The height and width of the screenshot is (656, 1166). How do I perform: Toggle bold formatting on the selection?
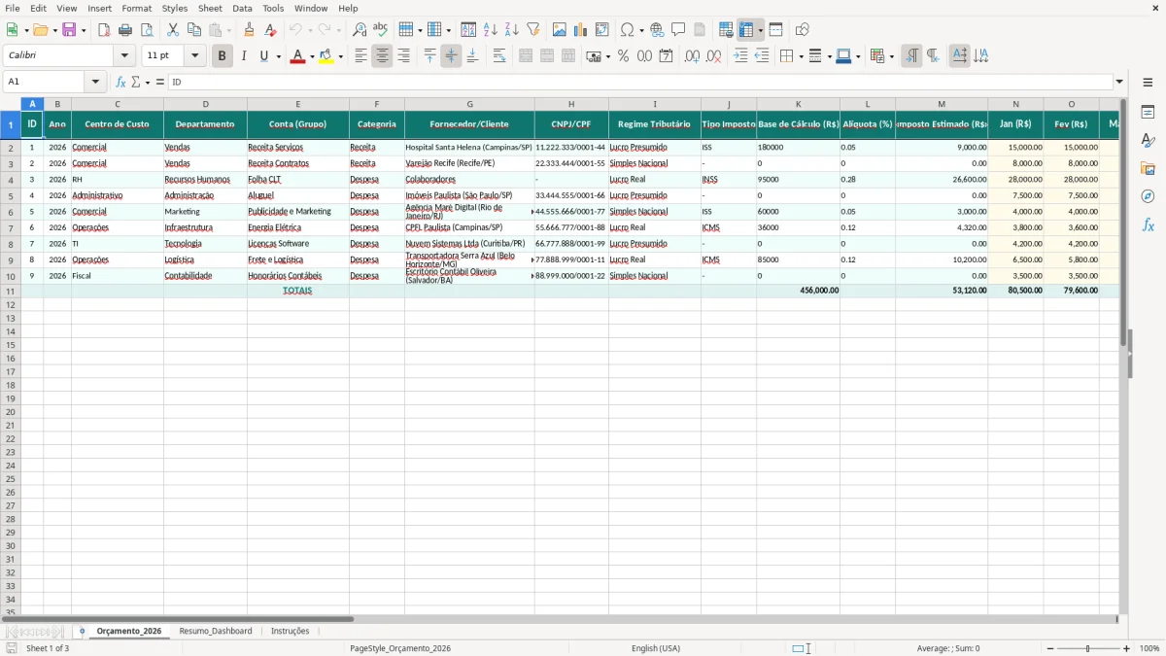[x=222, y=55]
